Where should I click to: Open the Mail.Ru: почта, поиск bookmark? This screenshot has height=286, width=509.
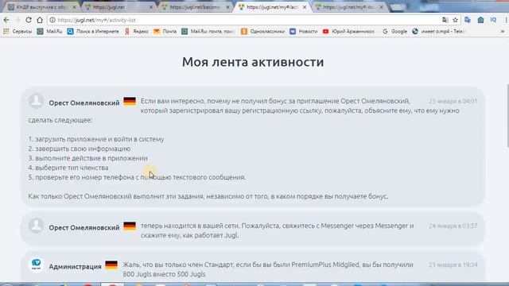pyautogui.click(x=208, y=32)
